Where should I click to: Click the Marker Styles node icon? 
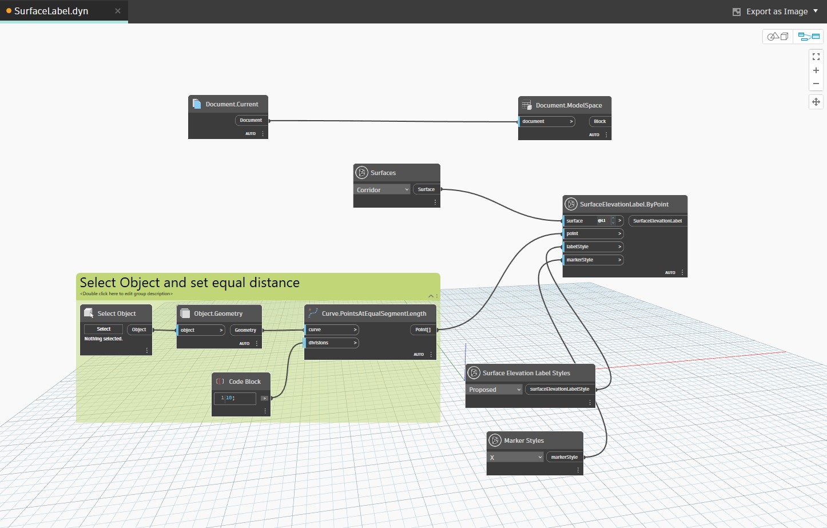[x=495, y=440]
